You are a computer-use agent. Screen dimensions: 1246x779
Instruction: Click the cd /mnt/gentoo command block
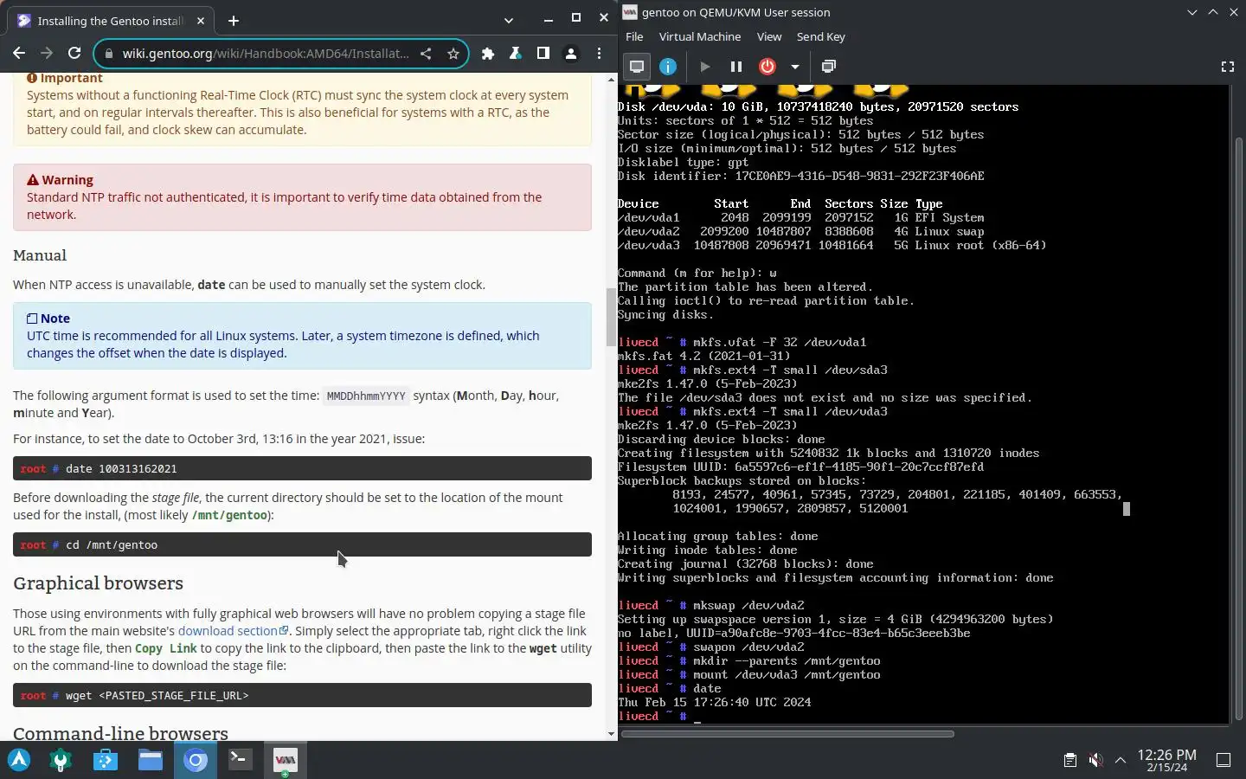302,544
